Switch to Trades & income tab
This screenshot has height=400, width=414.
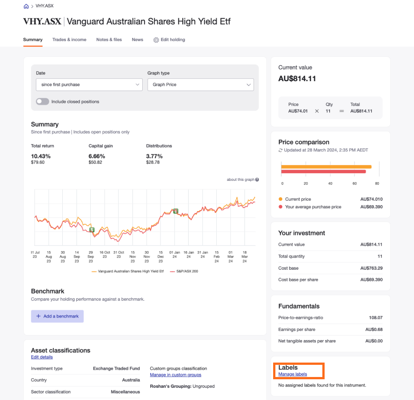(x=69, y=40)
